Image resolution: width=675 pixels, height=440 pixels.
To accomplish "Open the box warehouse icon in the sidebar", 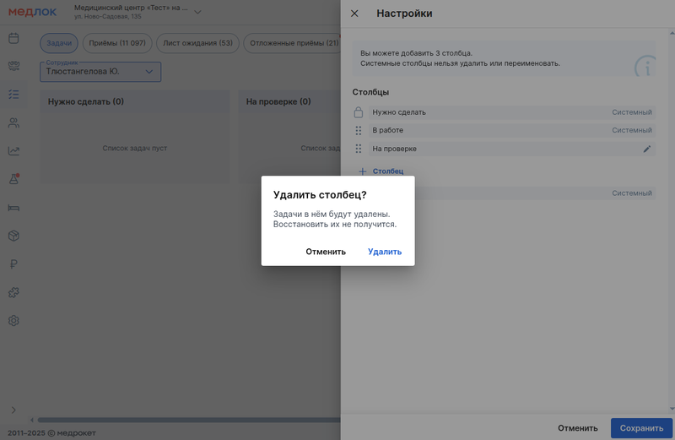I will tap(13, 236).
